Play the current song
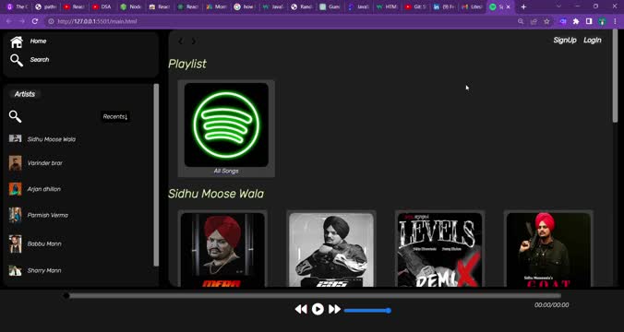624x332 pixels. tap(318, 309)
